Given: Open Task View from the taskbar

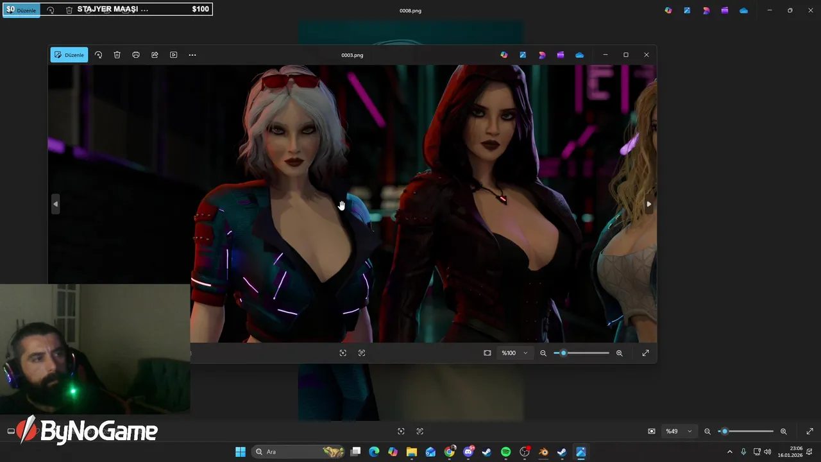Looking at the screenshot, I should pyautogui.click(x=356, y=452).
